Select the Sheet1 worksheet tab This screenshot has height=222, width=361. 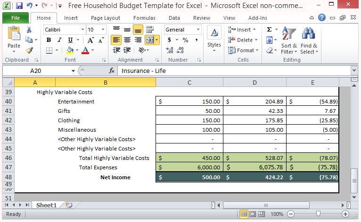click(x=46, y=205)
